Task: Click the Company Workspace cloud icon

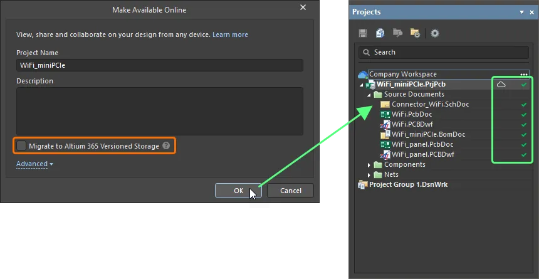Action: coord(363,75)
